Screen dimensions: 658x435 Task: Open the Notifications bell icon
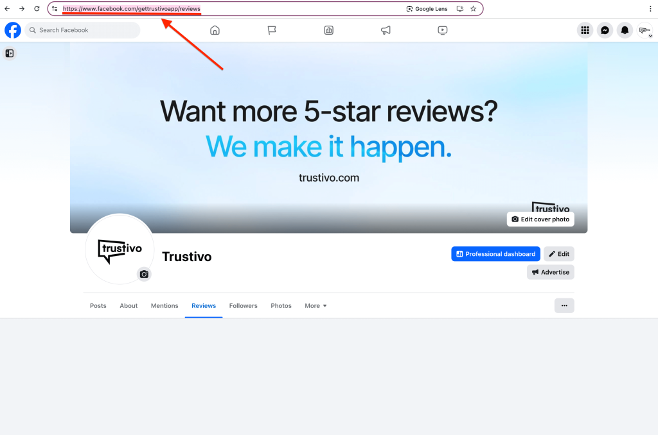pyautogui.click(x=625, y=30)
